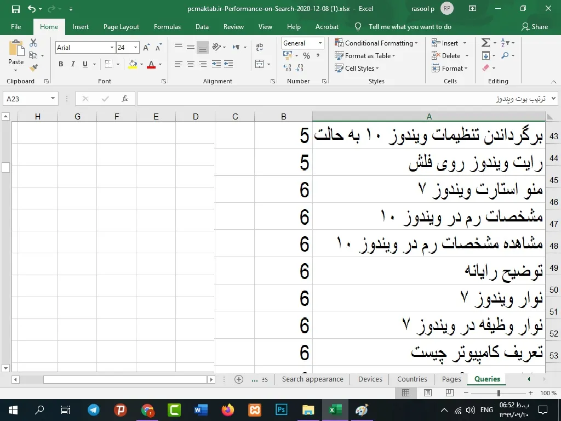Click the Name Box showing A23
The width and height of the screenshot is (561, 421).
[26, 99]
